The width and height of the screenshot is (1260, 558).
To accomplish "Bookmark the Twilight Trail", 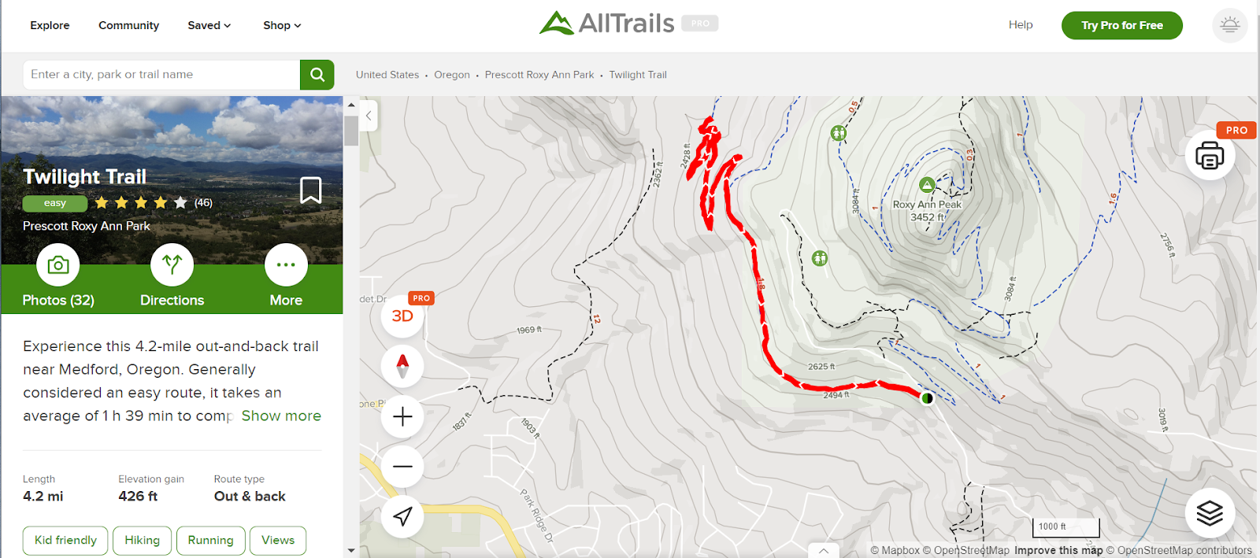I will 311,190.
